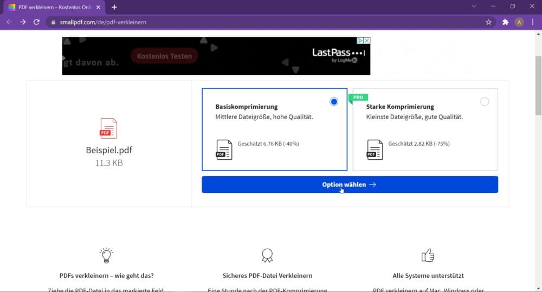Click the 'Kostenlos Testen' ad button
Viewport: 542px width, 292px height.
pyautogui.click(x=164, y=56)
